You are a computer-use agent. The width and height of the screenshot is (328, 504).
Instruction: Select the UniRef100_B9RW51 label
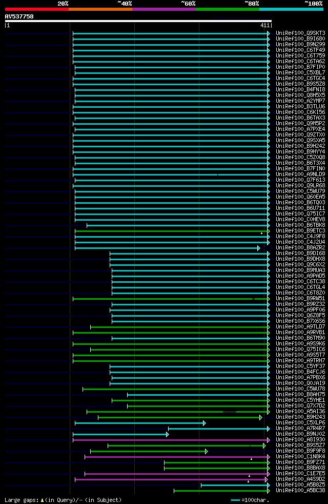point(300,298)
